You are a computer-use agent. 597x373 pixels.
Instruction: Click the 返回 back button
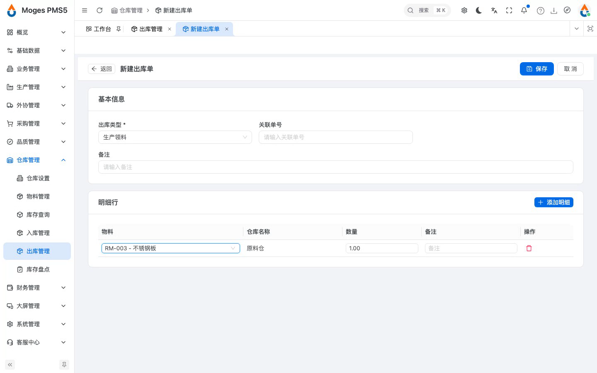click(102, 69)
